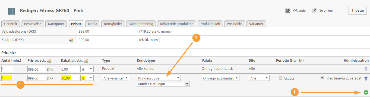
Task: Expand the Kunder B2B-login dropdown
Action: tap(163, 84)
